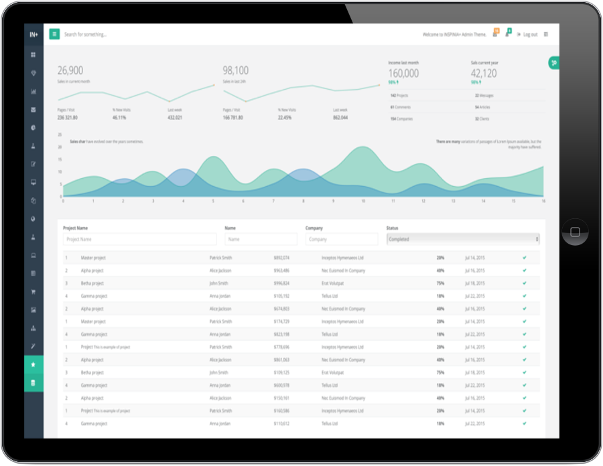
Task: Open the Status dropdown showing Completed
Action: [462, 238]
